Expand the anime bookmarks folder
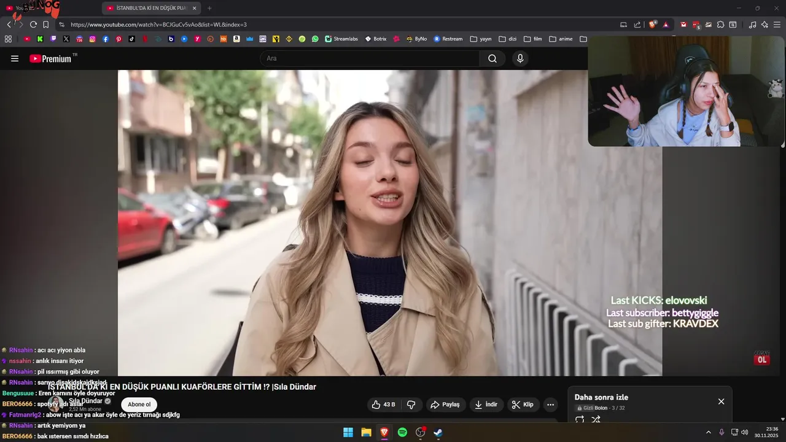Viewport: 786px width, 442px height. (x=561, y=39)
